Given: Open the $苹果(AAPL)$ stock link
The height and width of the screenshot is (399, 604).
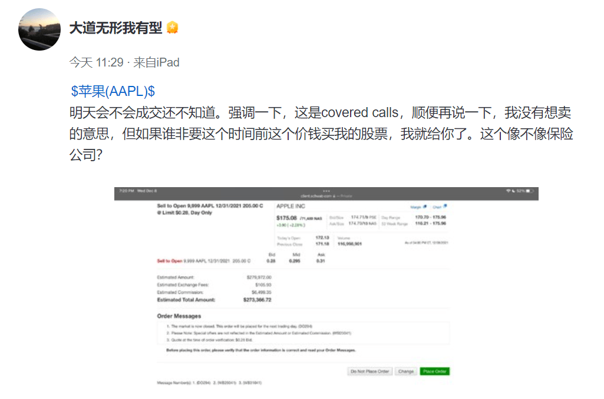Looking at the screenshot, I should (x=113, y=91).
